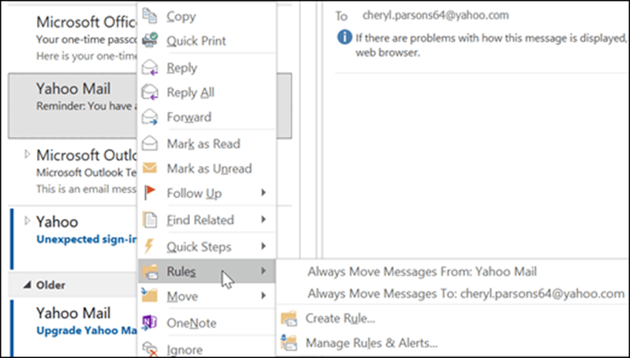
Task: Click the red Follow Up flag icon
Action: click(150, 193)
